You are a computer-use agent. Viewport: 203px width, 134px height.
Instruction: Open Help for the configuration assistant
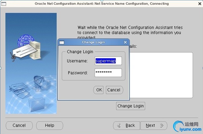[x=50, y=125]
